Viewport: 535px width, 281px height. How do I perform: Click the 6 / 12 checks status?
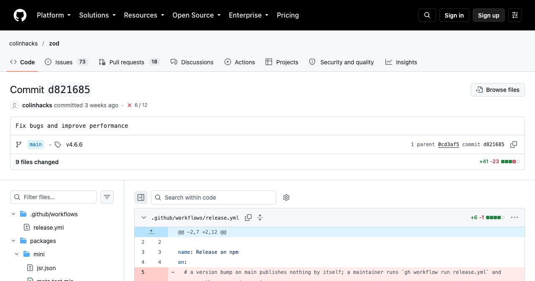coord(141,105)
